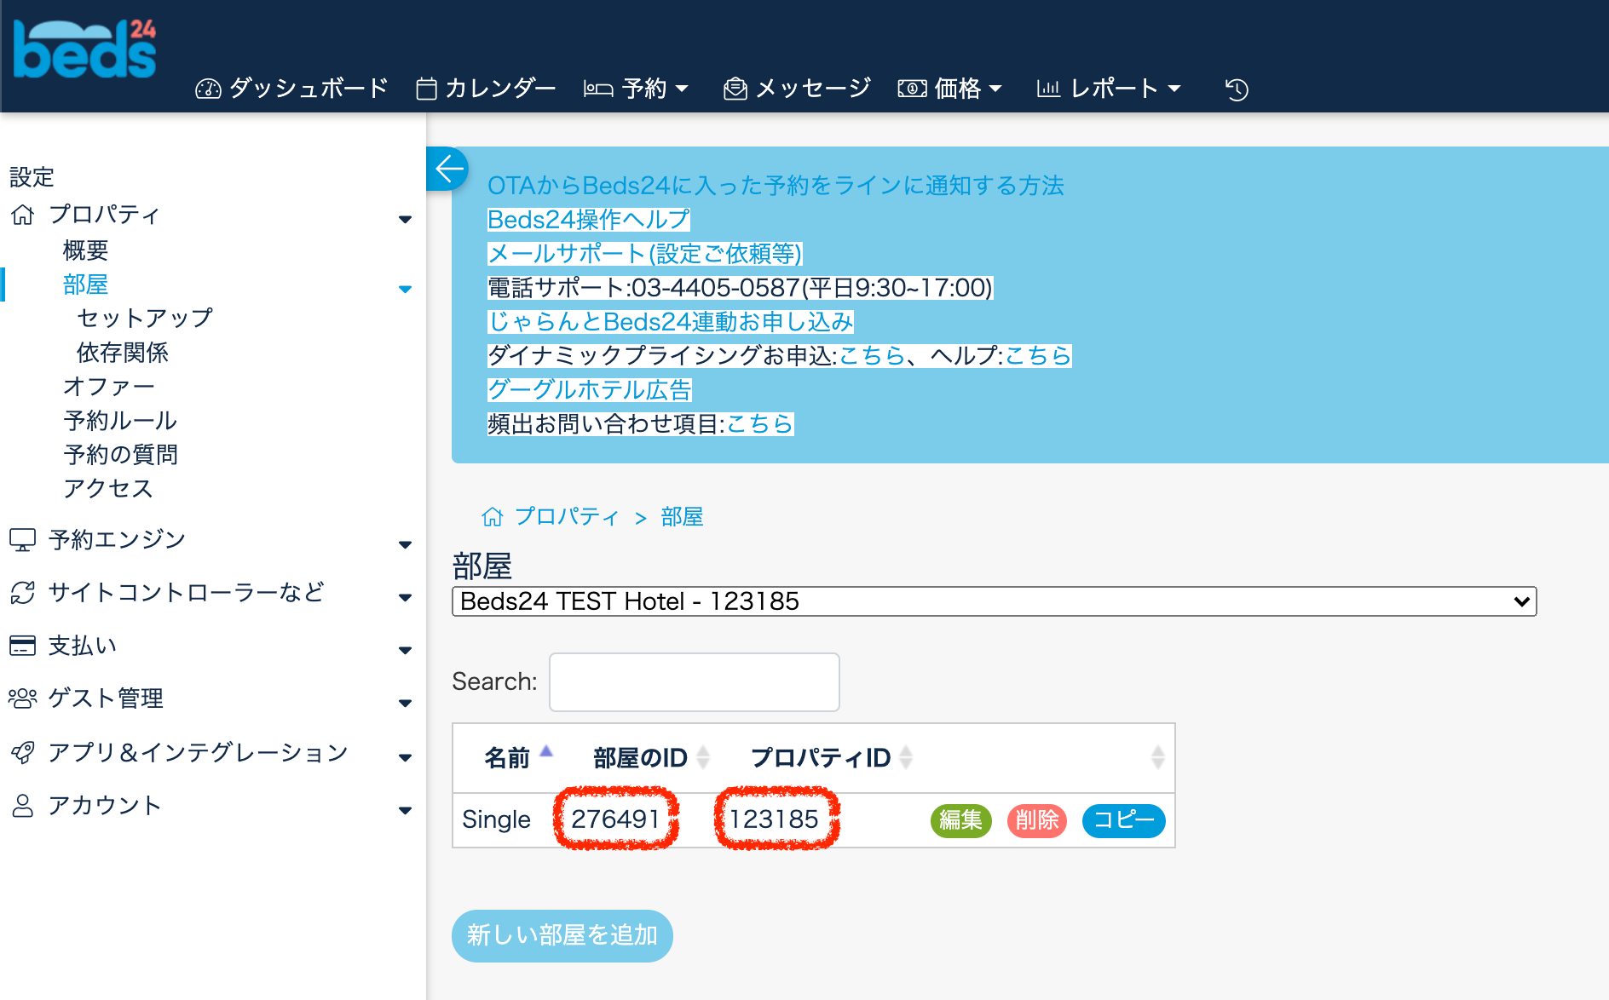
Task: Click the green 編集 button
Action: tap(960, 820)
